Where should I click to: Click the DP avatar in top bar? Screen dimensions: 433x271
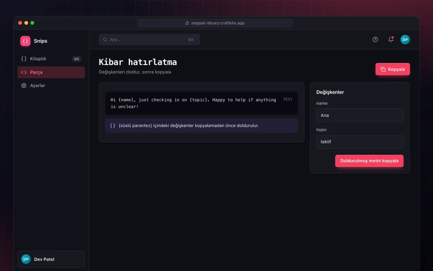[x=405, y=40]
